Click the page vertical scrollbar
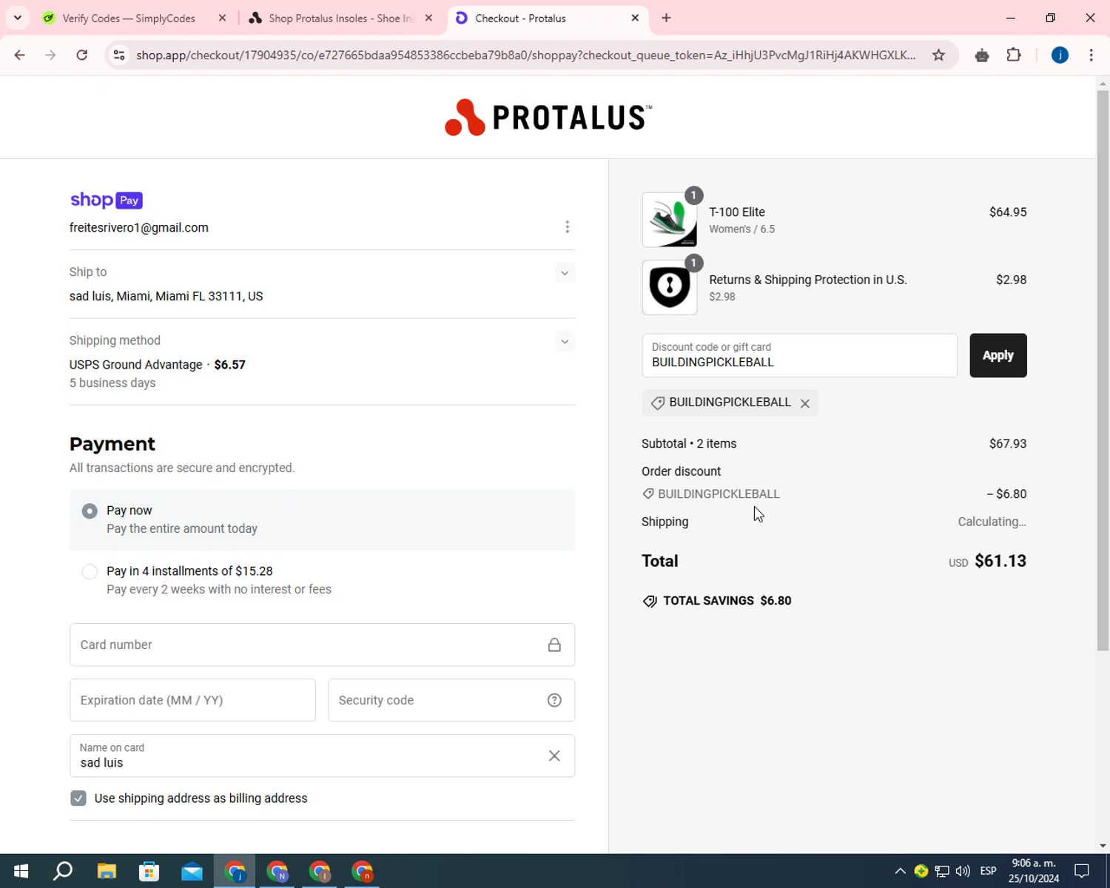Viewport: 1110px width, 888px height. click(1103, 370)
